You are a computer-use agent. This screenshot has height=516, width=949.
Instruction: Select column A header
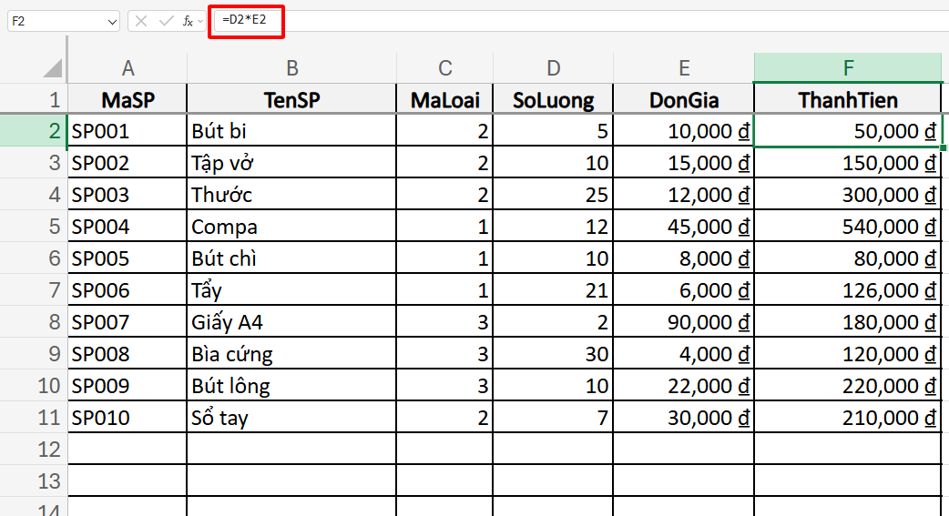coord(128,68)
